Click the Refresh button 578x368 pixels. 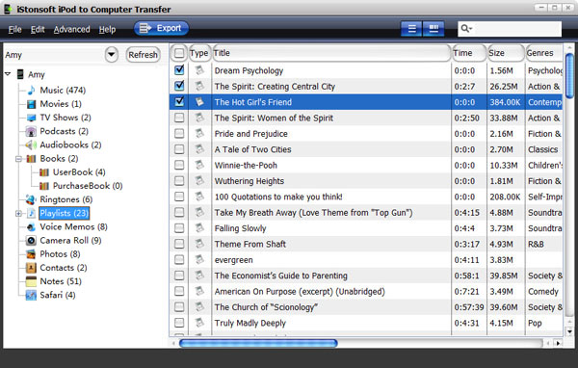point(143,55)
